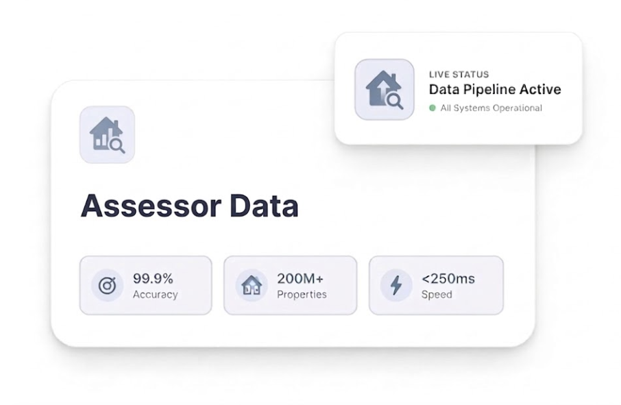This screenshot has width=621, height=405.
Task: Click the Assessor Data heading
Action: (x=189, y=206)
